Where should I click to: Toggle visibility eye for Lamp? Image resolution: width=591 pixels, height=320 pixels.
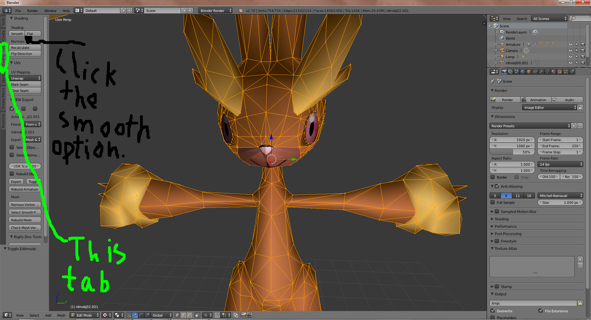click(570, 57)
